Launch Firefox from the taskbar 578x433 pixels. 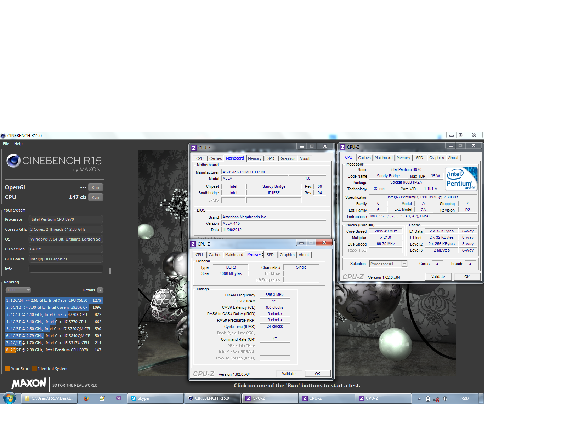(x=86, y=398)
